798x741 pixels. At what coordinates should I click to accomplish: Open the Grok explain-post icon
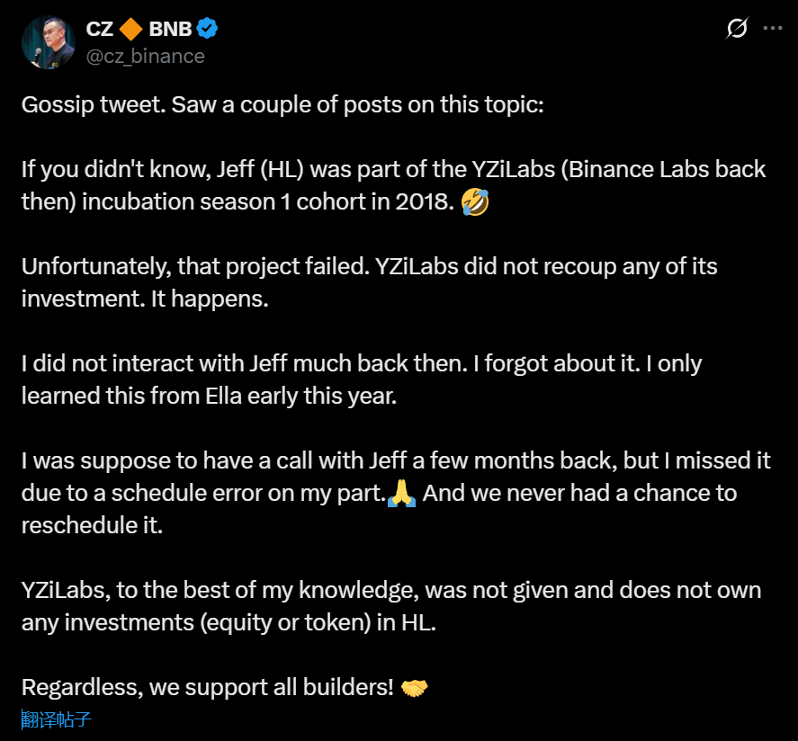click(x=736, y=29)
